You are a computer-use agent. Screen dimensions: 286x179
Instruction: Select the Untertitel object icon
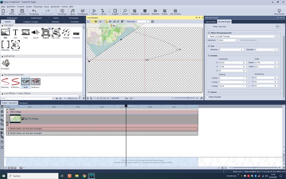(76, 33)
